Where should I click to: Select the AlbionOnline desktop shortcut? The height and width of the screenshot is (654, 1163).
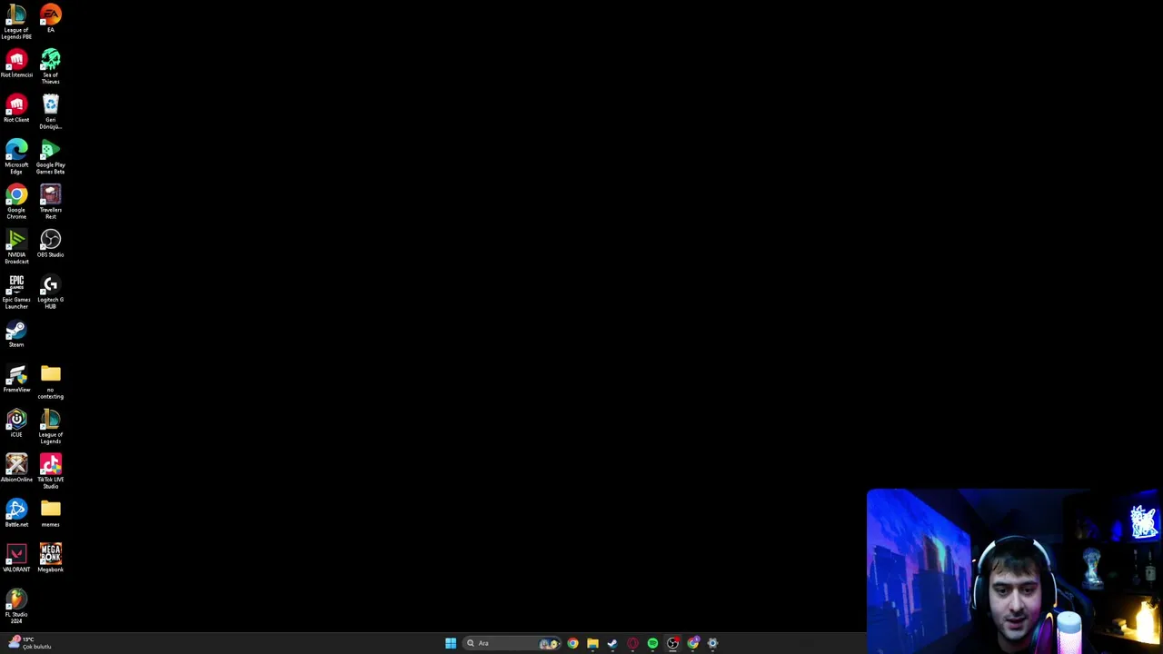click(16, 469)
